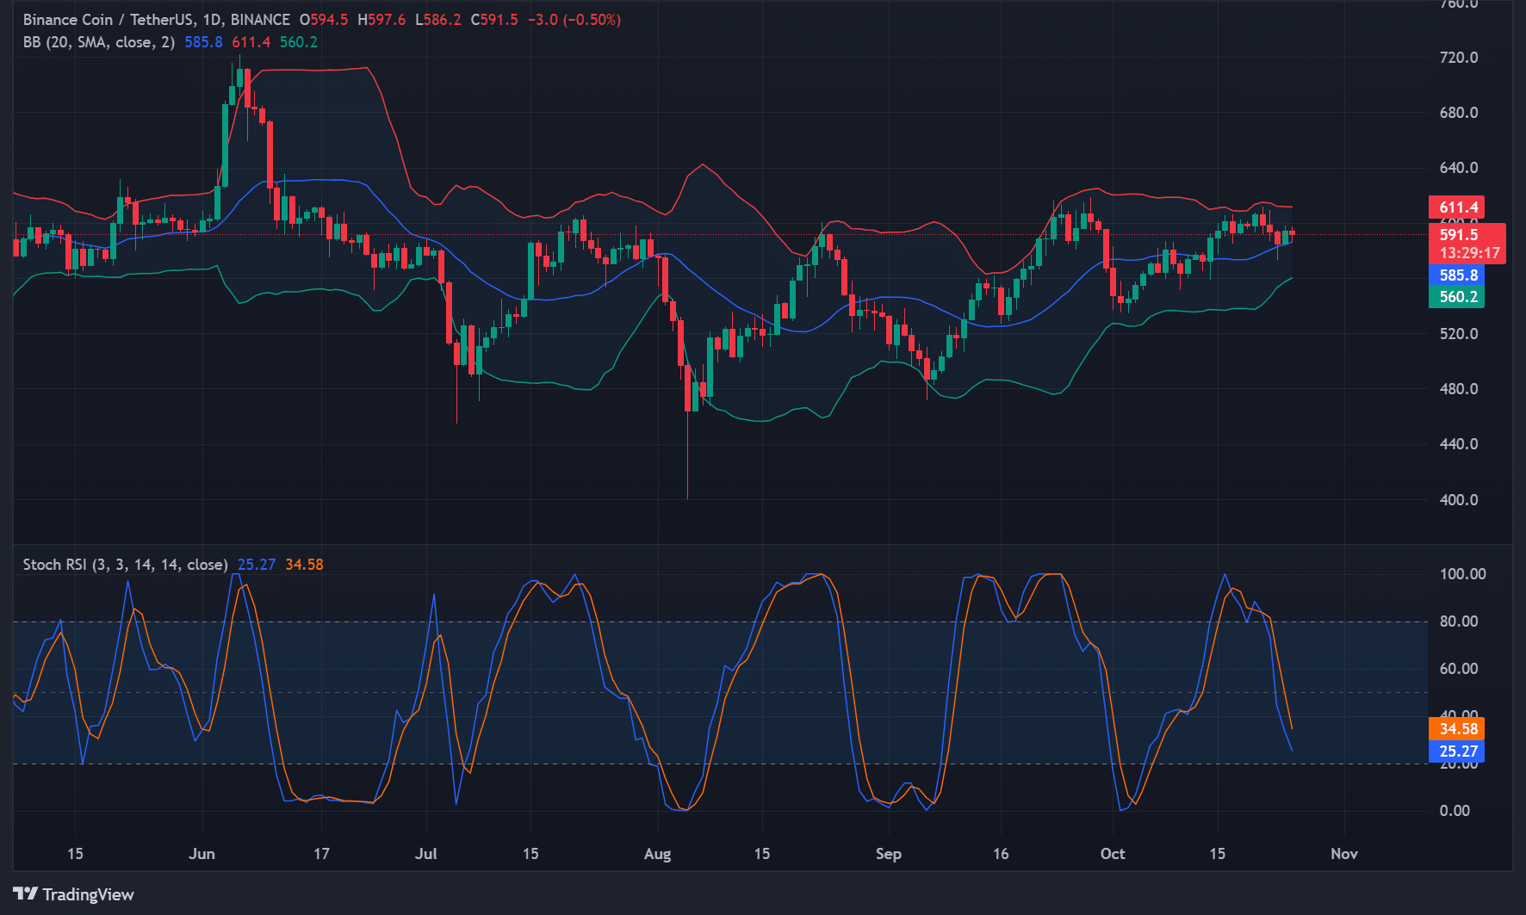Open the Stoch RSI (3, 3, 14, 14, close) label

(x=125, y=565)
